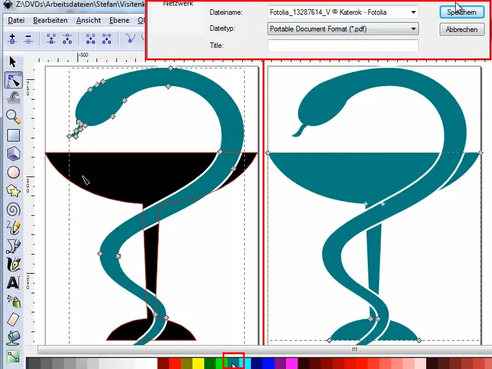This screenshot has height=369, width=492.
Task: Choose the Circle/Ellipse tool
Action: pyautogui.click(x=14, y=172)
